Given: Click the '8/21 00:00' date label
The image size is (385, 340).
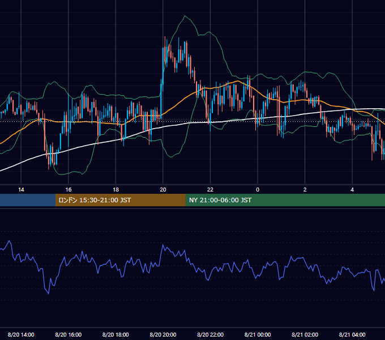Looking at the screenshot, I should click(x=258, y=334).
